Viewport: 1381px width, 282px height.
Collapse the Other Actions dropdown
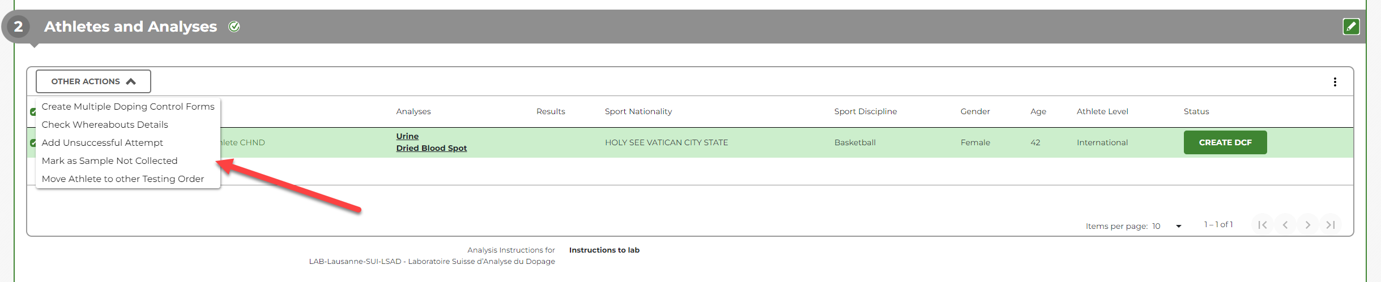click(x=93, y=81)
